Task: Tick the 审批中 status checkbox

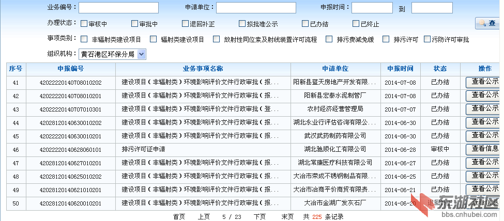Action: click(134, 23)
